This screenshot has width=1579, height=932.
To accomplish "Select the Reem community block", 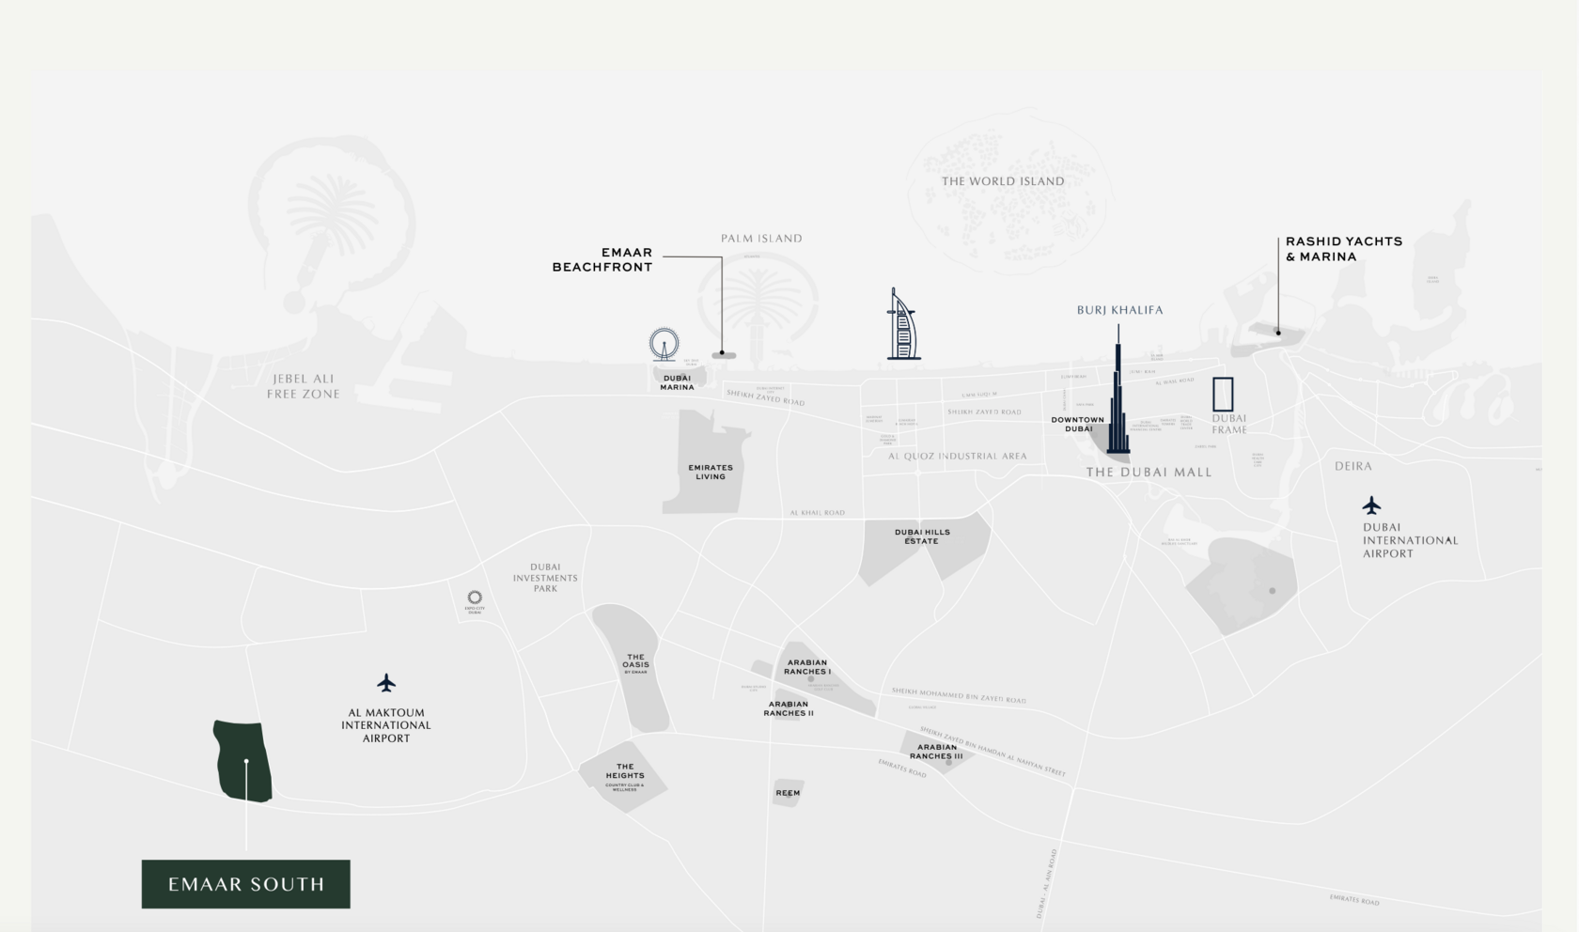I will (x=789, y=793).
